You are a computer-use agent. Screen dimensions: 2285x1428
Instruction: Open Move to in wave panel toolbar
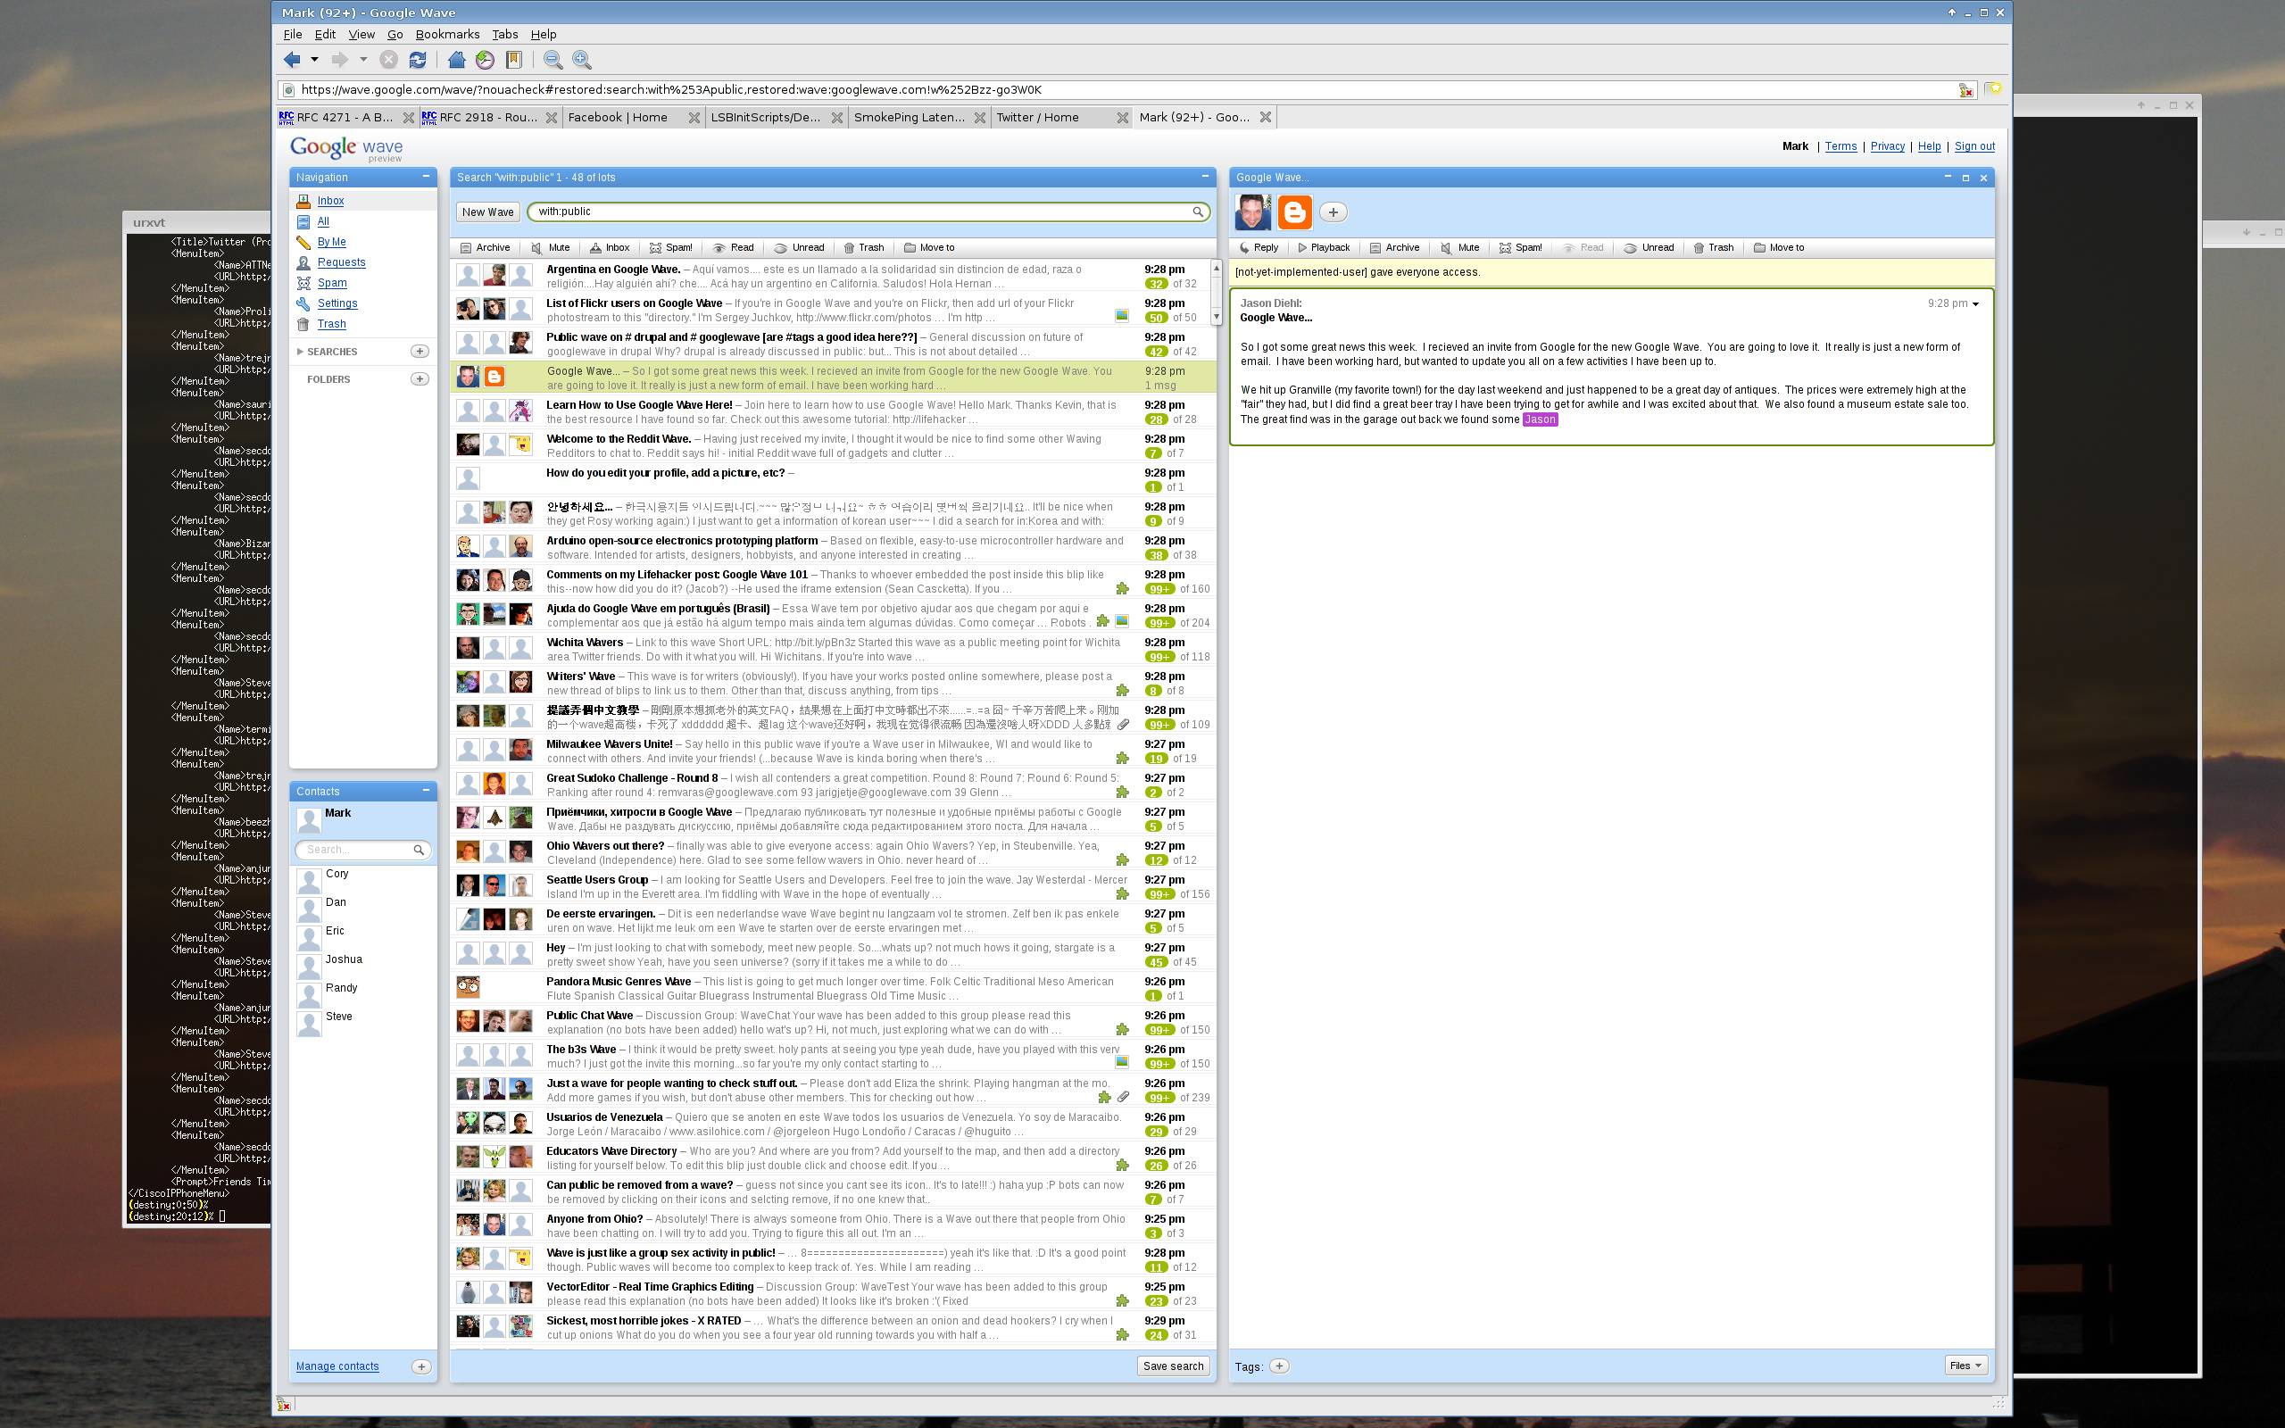click(x=1779, y=247)
